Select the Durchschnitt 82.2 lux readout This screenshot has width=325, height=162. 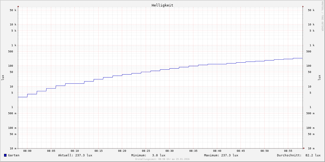point(298,155)
